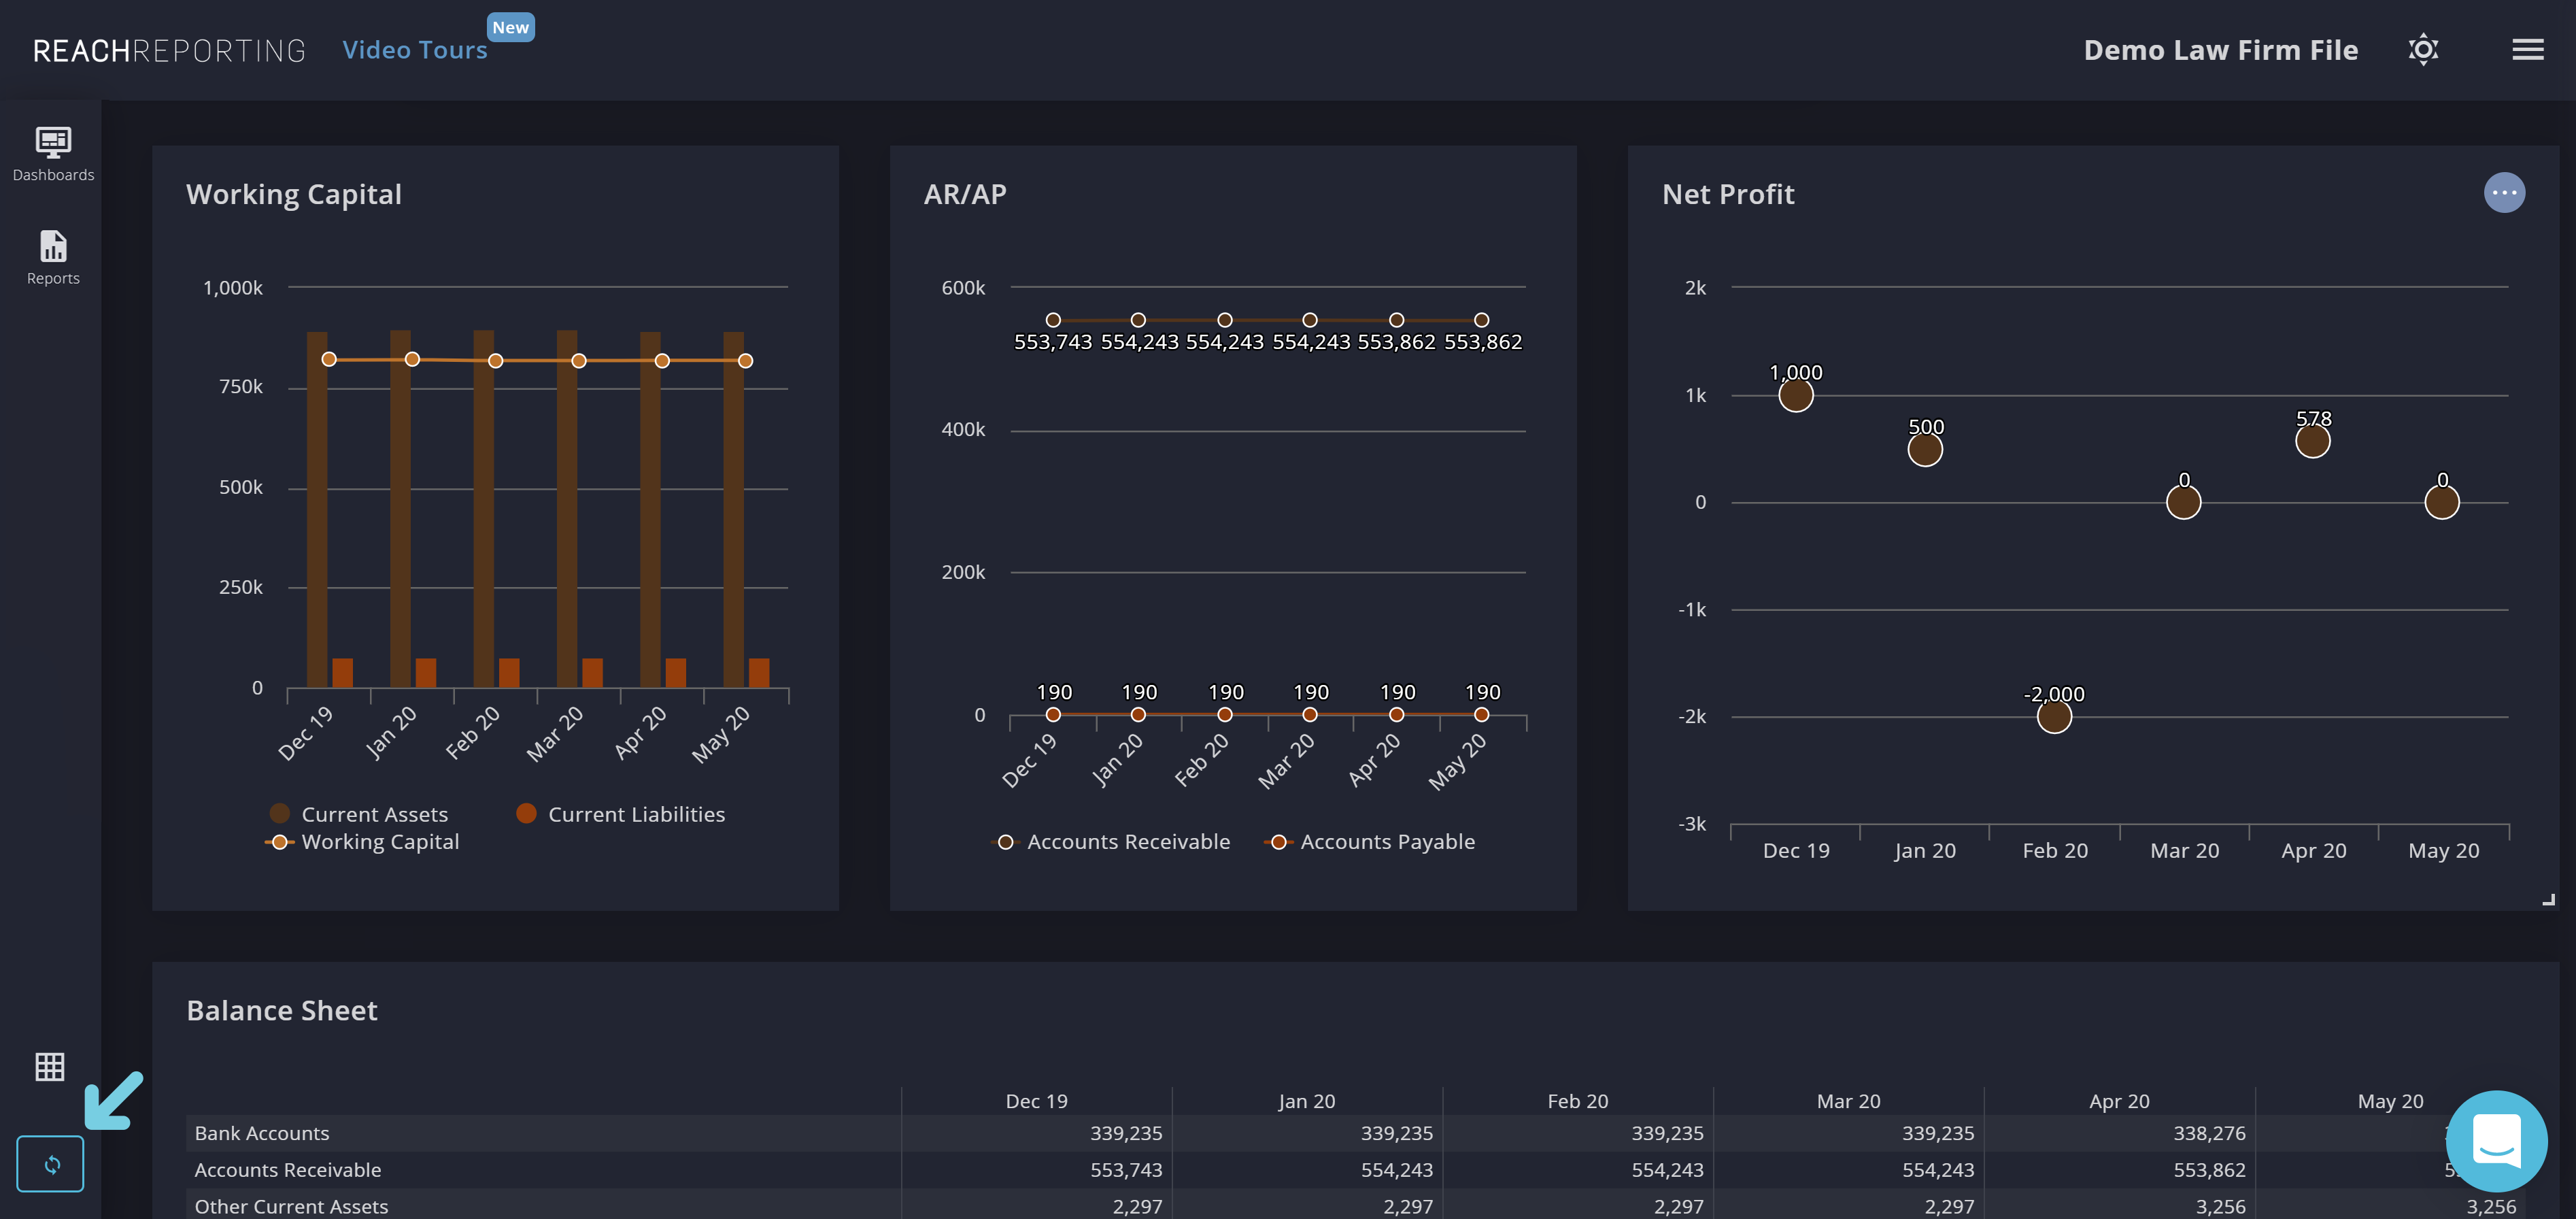Select the Accounts Receivable table row label
The height and width of the screenshot is (1219, 2576).
288,1170
